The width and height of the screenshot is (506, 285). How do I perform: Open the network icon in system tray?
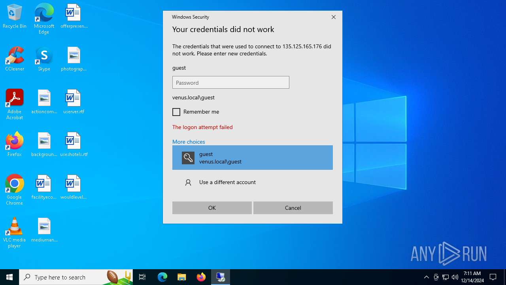[x=446, y=277]
